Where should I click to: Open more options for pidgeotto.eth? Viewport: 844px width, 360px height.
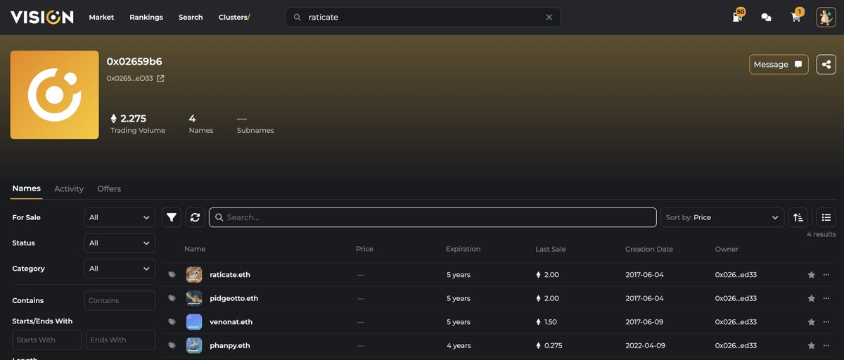tap(826, 298)
